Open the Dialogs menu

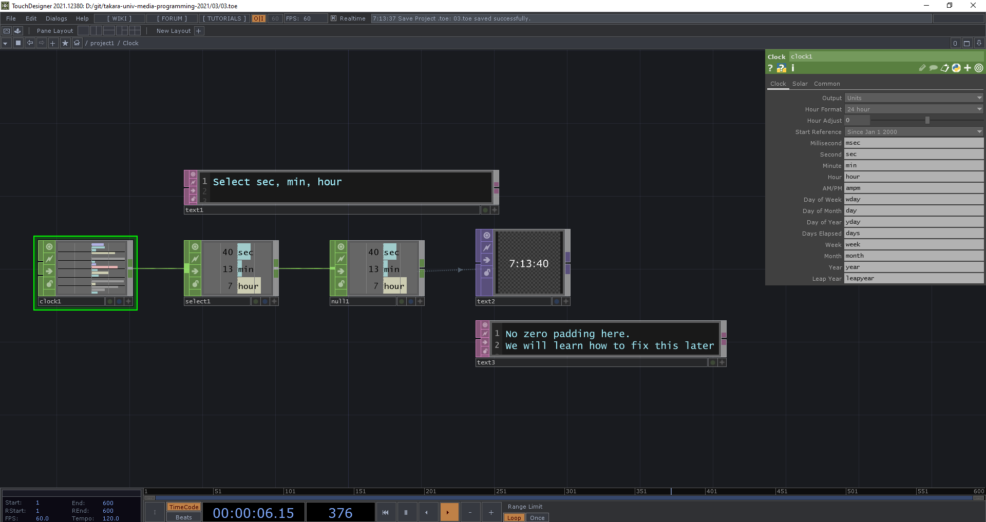[56, 18]
